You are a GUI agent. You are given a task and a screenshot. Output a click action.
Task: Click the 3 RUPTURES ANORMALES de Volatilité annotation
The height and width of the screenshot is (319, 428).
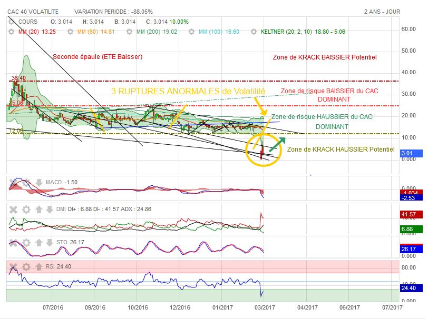point(188,91)
